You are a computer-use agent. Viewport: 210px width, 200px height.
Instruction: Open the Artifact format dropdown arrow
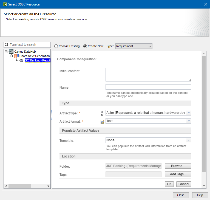tap(189, 121)
